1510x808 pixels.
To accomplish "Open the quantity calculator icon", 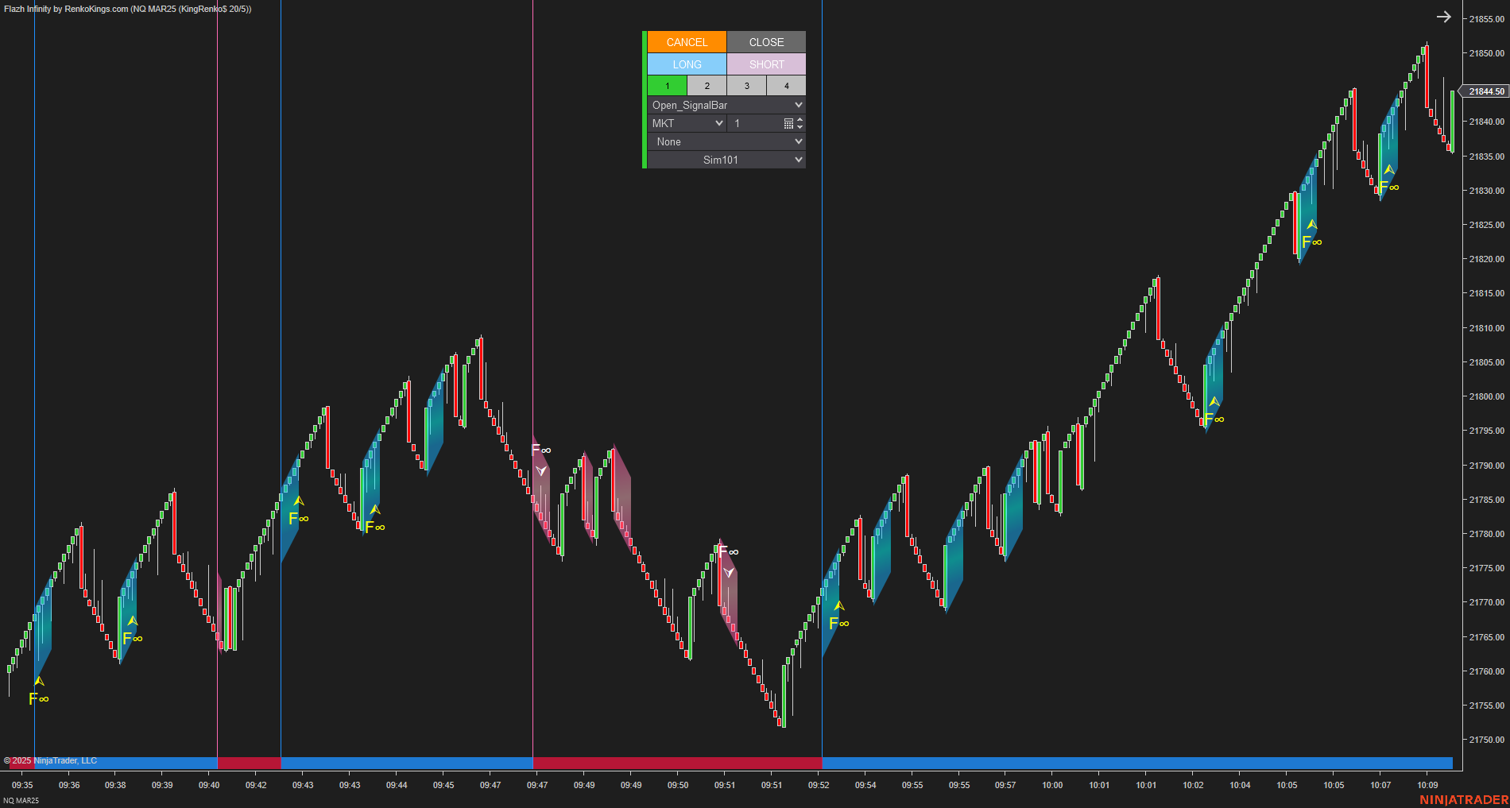I will pyautogui.click(x=788, y=123).
